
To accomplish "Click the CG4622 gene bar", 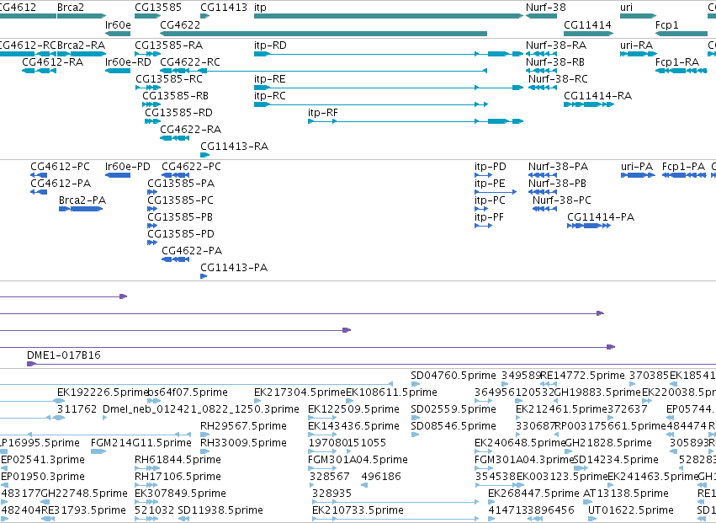I will tap(323, 34).
